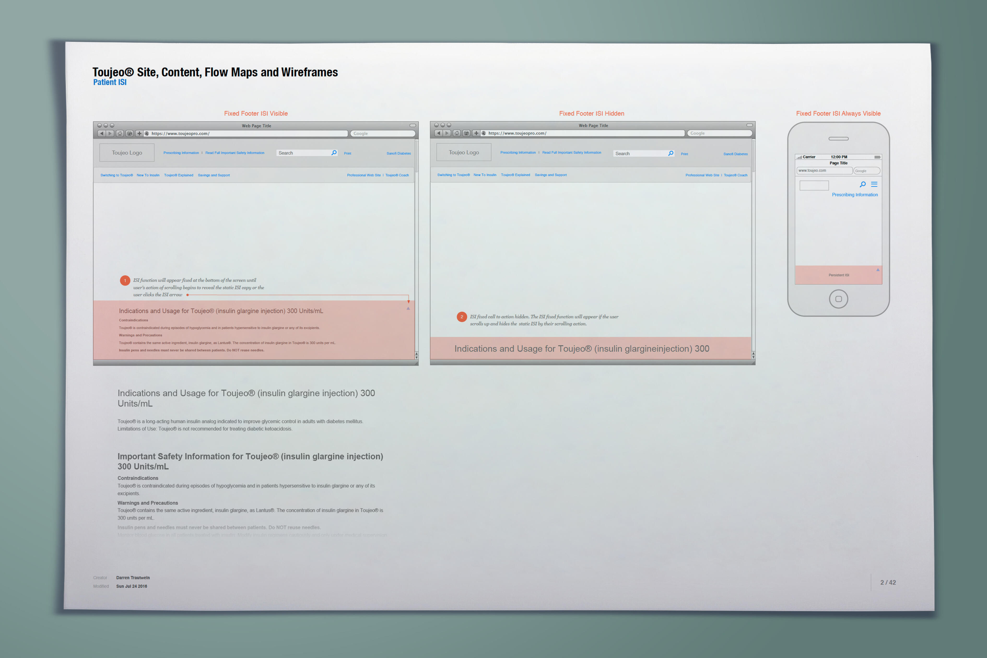Click Read Full Important Safety Information in ISI Hidden browser

572,152
